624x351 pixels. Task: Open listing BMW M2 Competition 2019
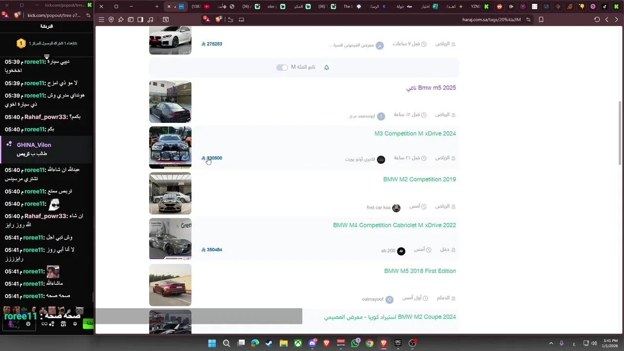pos(419,179)
